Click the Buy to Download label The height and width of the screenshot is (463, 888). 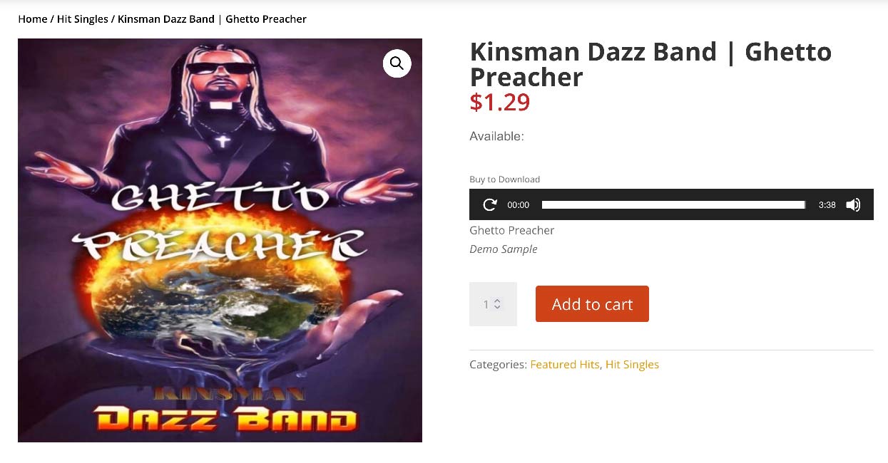pos(505,180)
